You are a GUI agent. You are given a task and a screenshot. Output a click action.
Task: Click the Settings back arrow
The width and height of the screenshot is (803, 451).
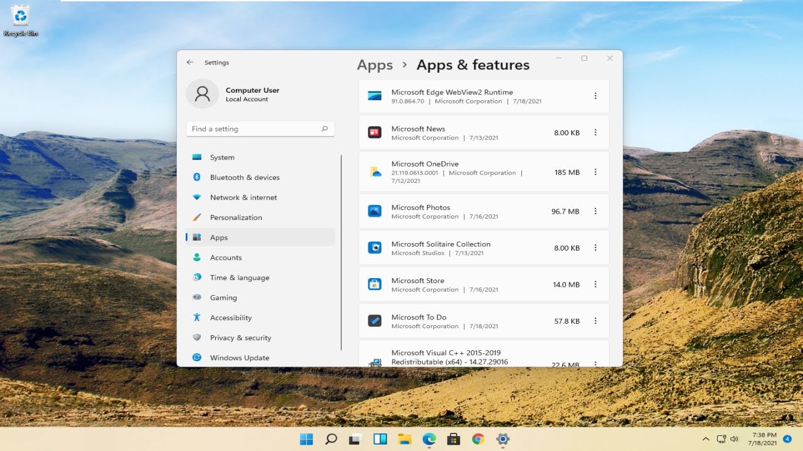click(x=190, y=63)
